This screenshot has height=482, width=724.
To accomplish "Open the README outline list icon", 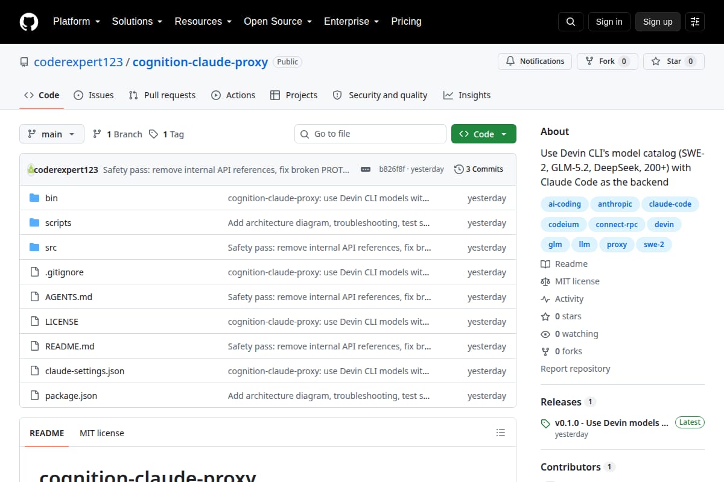I will click(501, 433).
